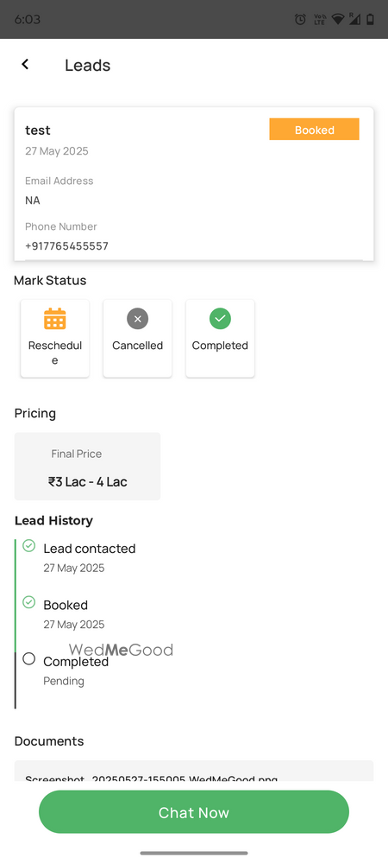This screenshot has width=388, height=864.
Task: Tap the back arrow icon
Action: [x=25, y=64]
